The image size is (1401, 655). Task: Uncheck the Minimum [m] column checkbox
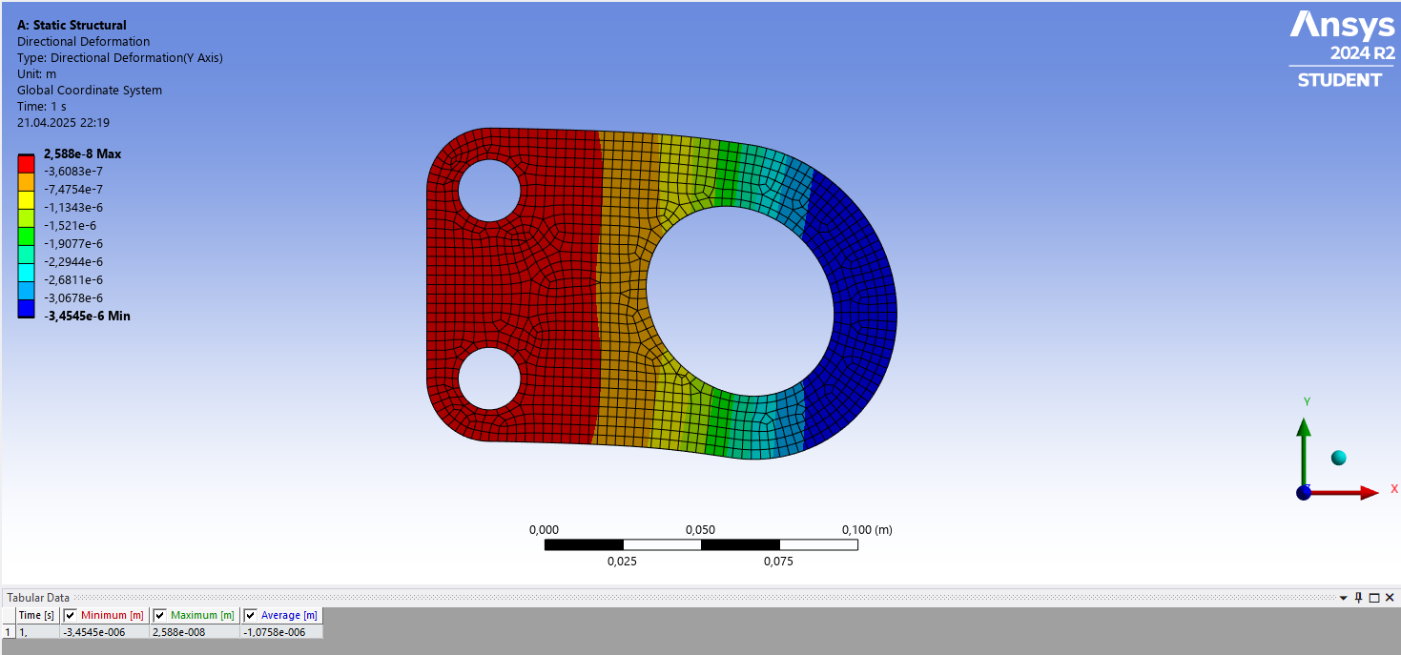(x=70, y=615)
